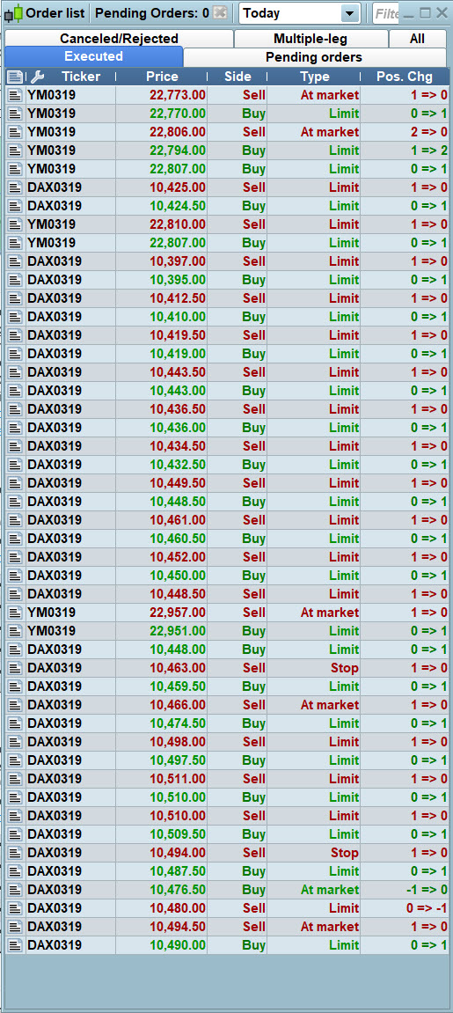Open details icon for 10,443.50 sell order
The width and height of the screenshot is (453, 1013).
pyautogui.click(x=15, y=372)
